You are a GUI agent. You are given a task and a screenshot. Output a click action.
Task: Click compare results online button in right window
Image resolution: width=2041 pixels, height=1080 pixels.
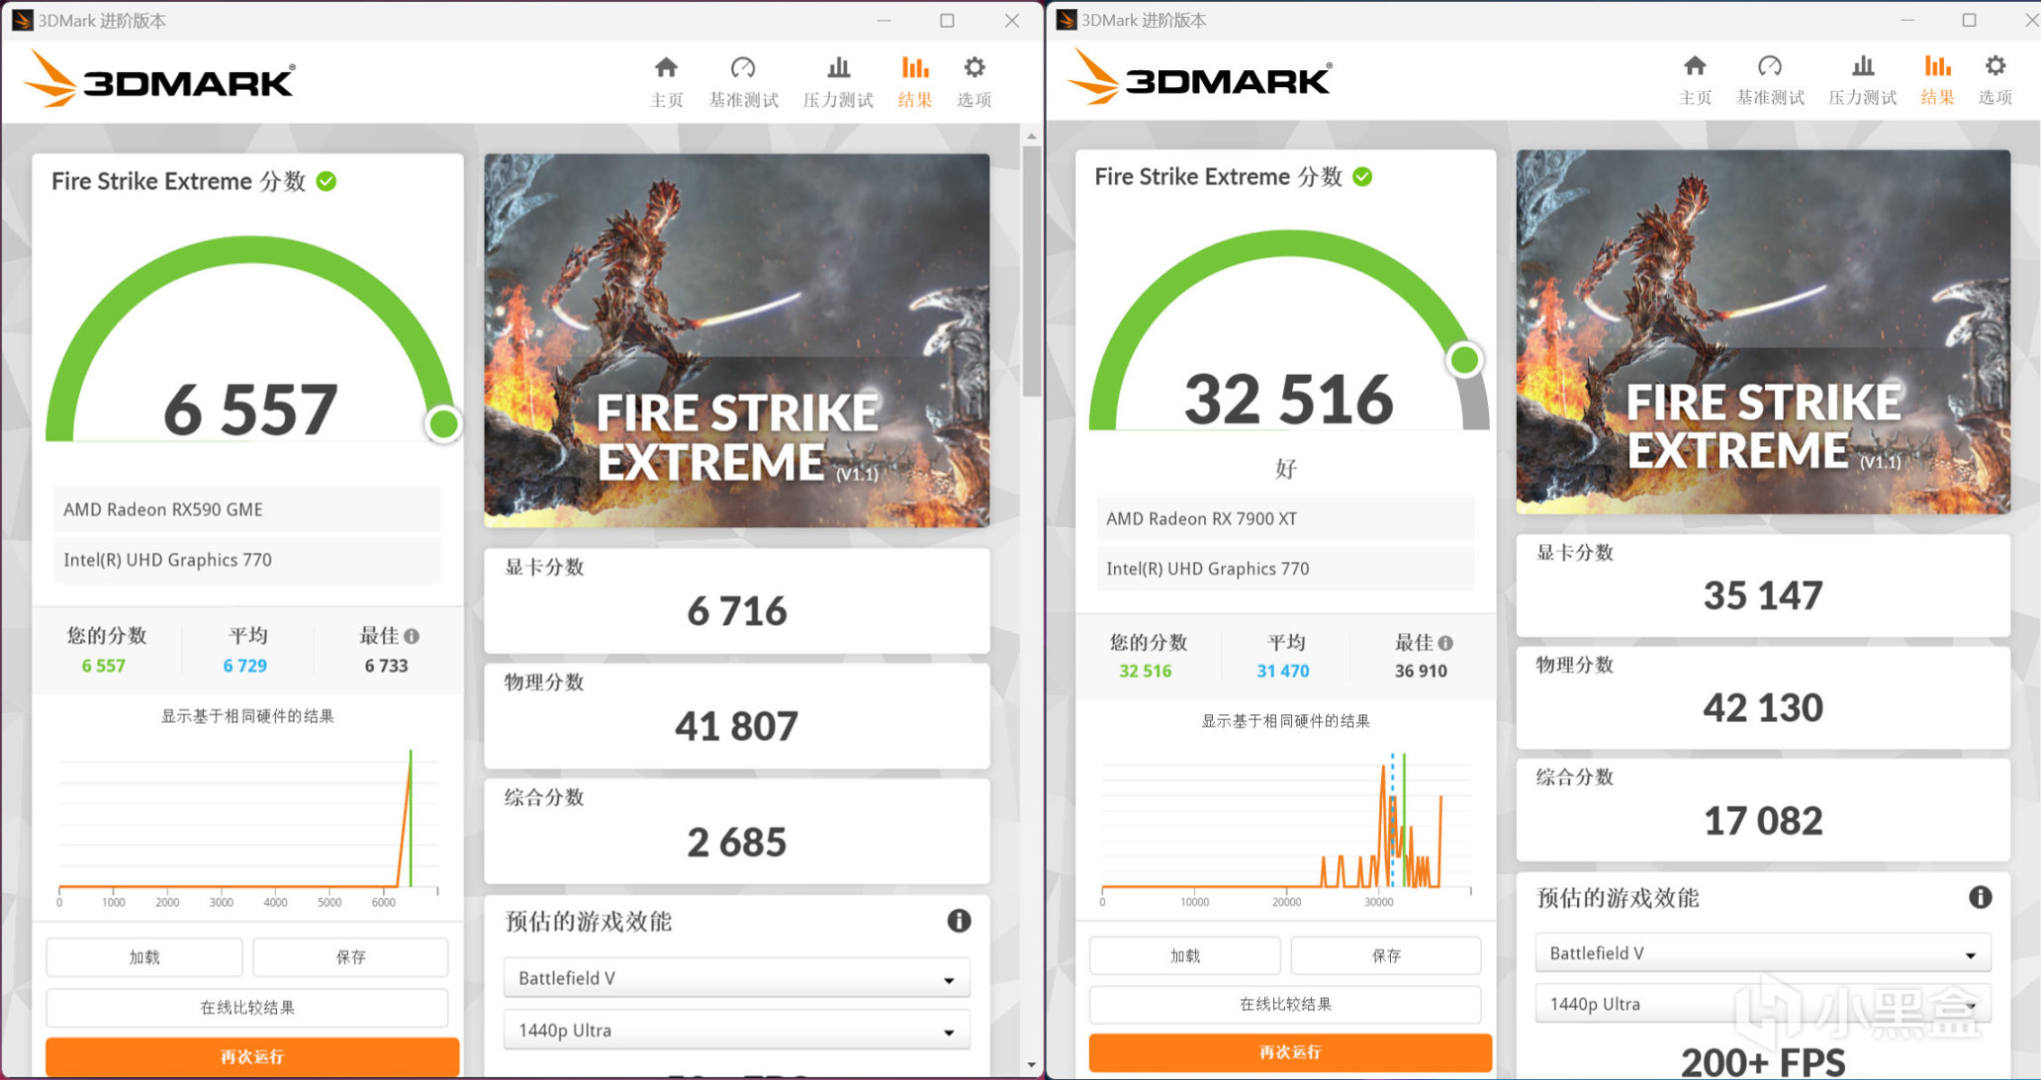(1284, 1004)
